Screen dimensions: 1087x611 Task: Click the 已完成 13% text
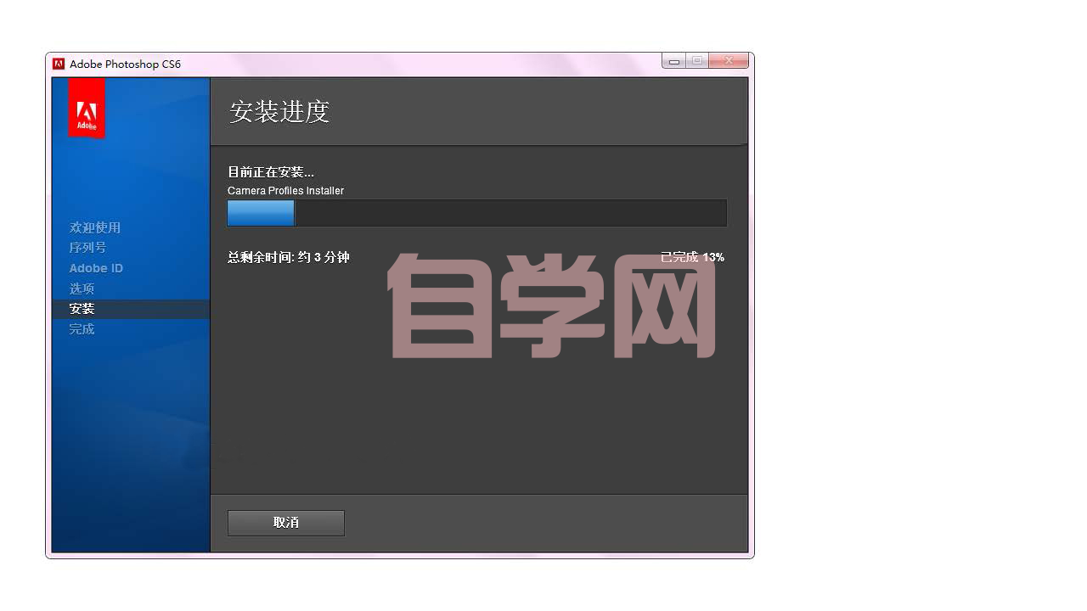(692, 257)
